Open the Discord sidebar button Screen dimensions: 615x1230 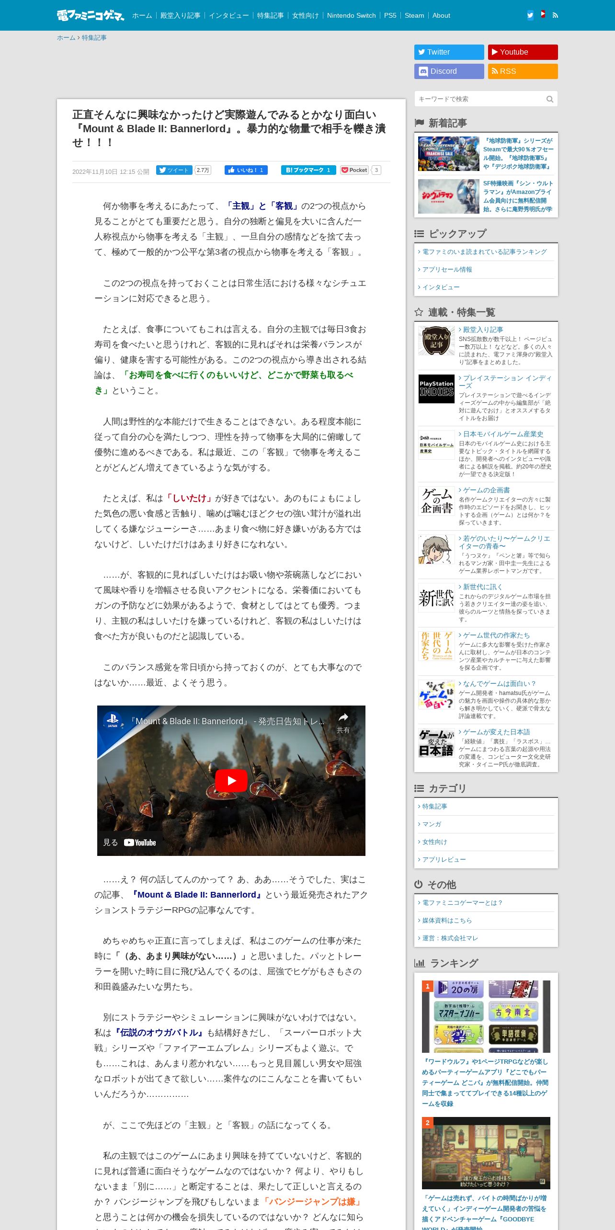(x=449, y=71)
